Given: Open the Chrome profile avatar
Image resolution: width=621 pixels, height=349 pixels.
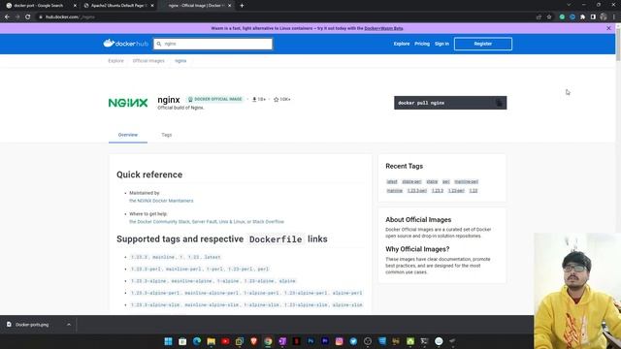Looking at the screenshot, I should (x=604, y=17).
